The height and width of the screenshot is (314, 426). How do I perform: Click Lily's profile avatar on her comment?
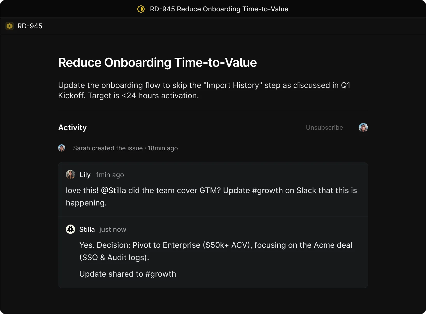tap(70, 175)
